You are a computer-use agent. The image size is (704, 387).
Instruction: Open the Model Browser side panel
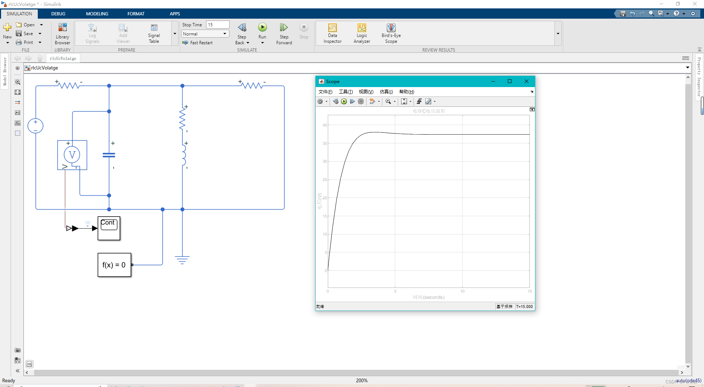pos(5,72)
